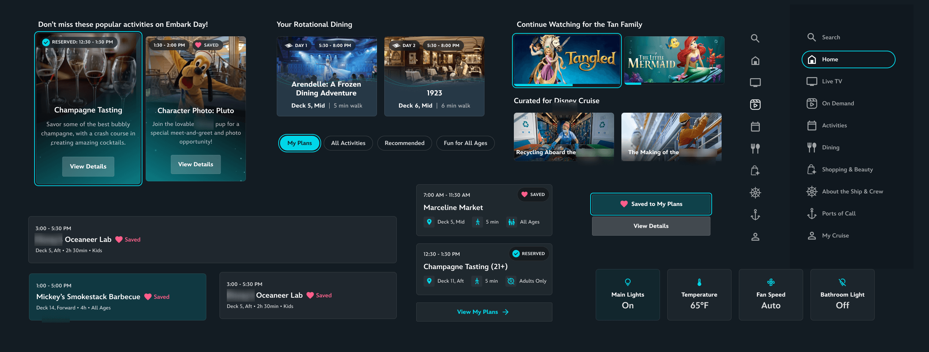Select Dining in the expanded menu
929x352 pixels.
848,148
